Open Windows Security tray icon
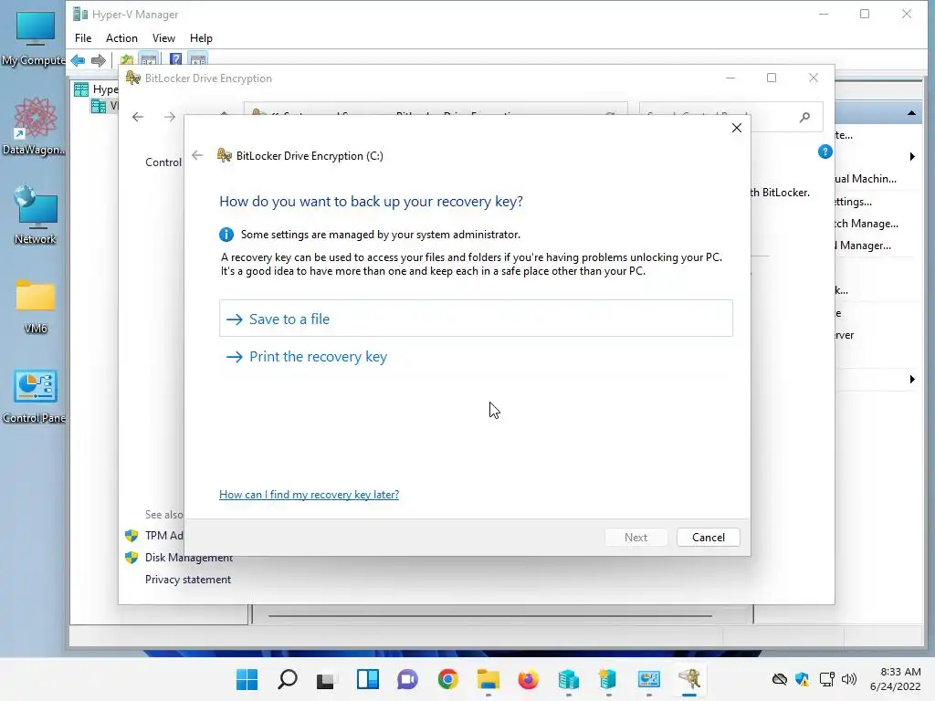Viewport: 935px width, 701px height. click(803, 679)
